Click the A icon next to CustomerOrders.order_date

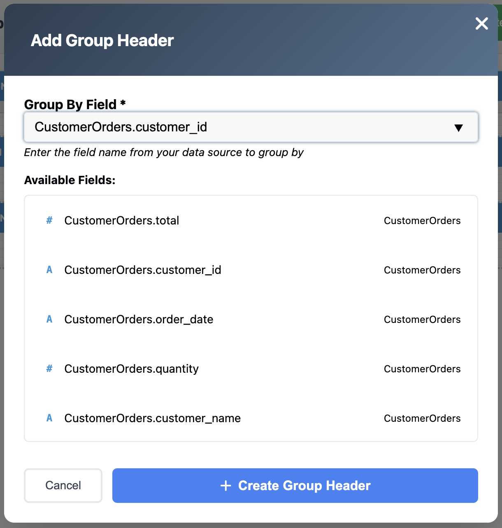[x=49, y=319]
